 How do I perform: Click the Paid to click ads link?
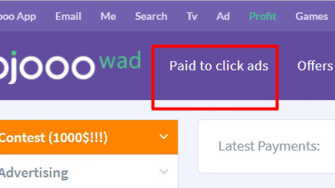(x=219, y=66)
